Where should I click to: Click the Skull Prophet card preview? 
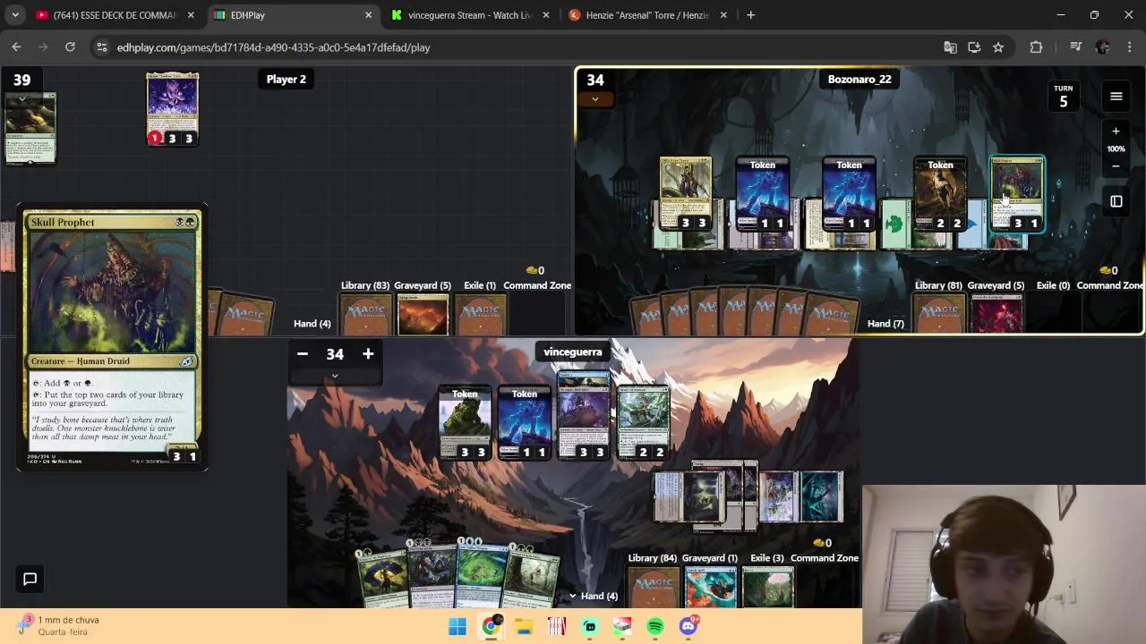(113, 339)
